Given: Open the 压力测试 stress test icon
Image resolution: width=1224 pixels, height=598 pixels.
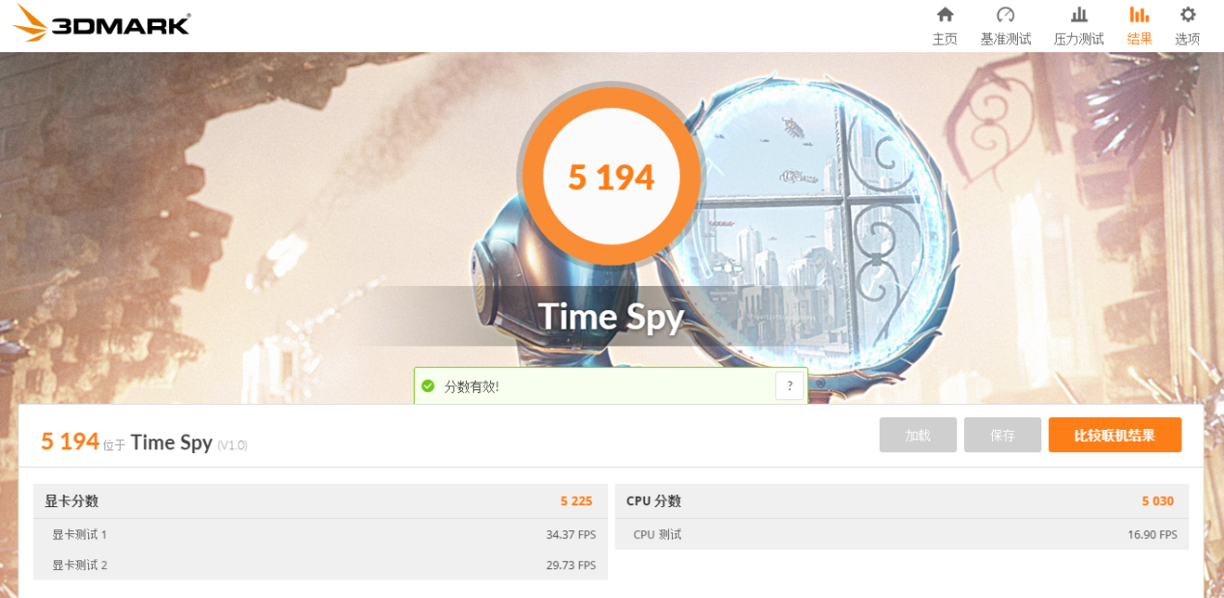Looking at the screenshot, I should pos(1079,14).
